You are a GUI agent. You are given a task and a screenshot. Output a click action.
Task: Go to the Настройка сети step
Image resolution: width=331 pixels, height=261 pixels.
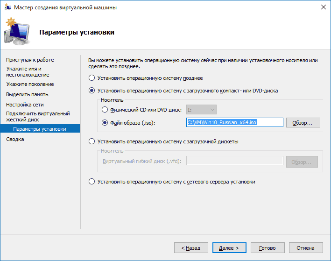[25, 105]
